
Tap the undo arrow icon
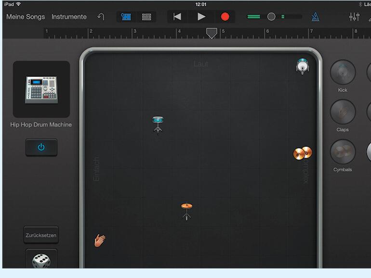(x=101, y=17)
